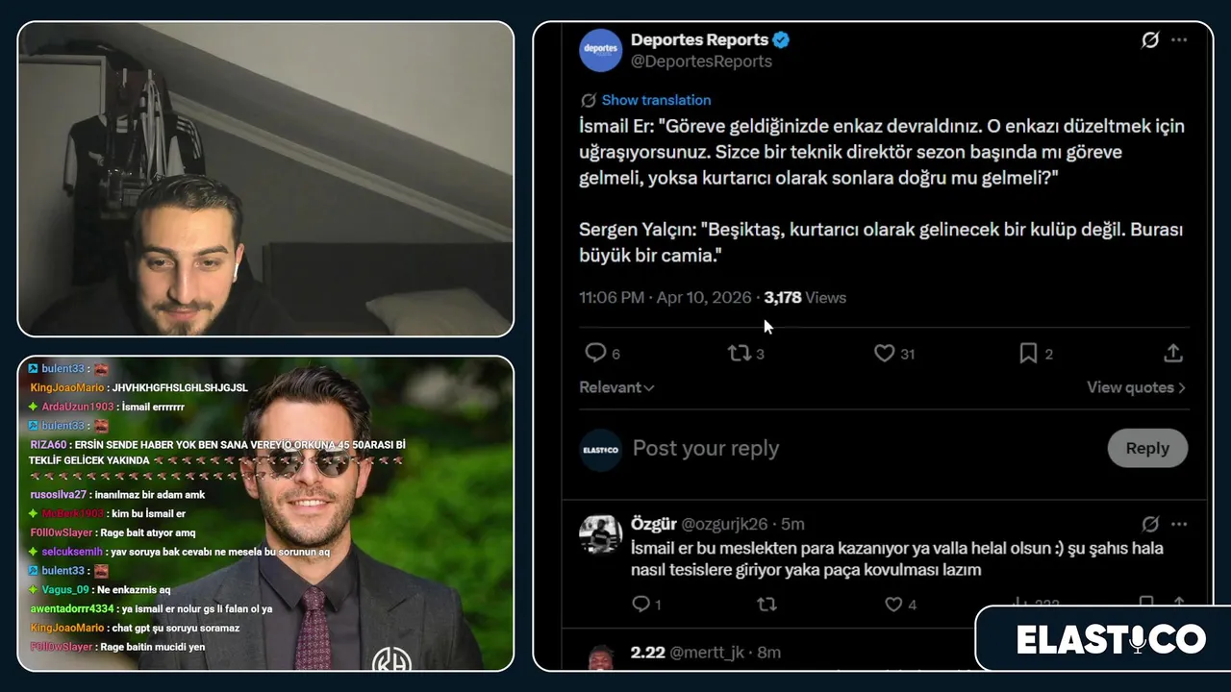
Task: Click F0ll0wSlayer 'Rage bait atıyor' message
Action: tap(113, 532)
